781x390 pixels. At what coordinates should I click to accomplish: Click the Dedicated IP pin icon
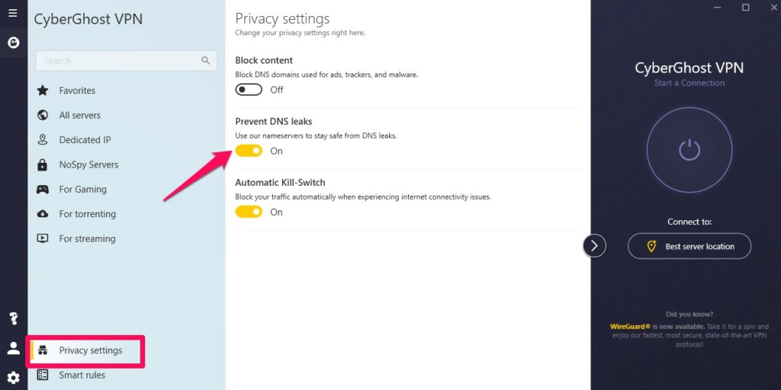(43, 140)
